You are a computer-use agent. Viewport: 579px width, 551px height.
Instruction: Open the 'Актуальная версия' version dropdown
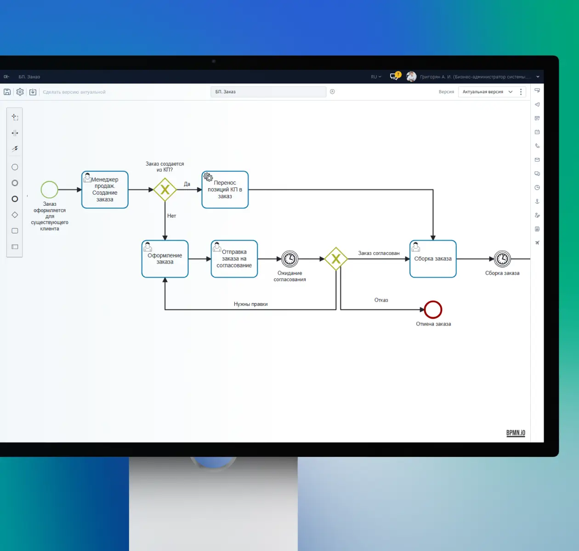coord(487,92)
